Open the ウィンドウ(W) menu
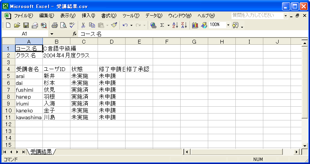The height and width of the screenshot is (164, 310). pyautogui.click(x=180, y=16)
